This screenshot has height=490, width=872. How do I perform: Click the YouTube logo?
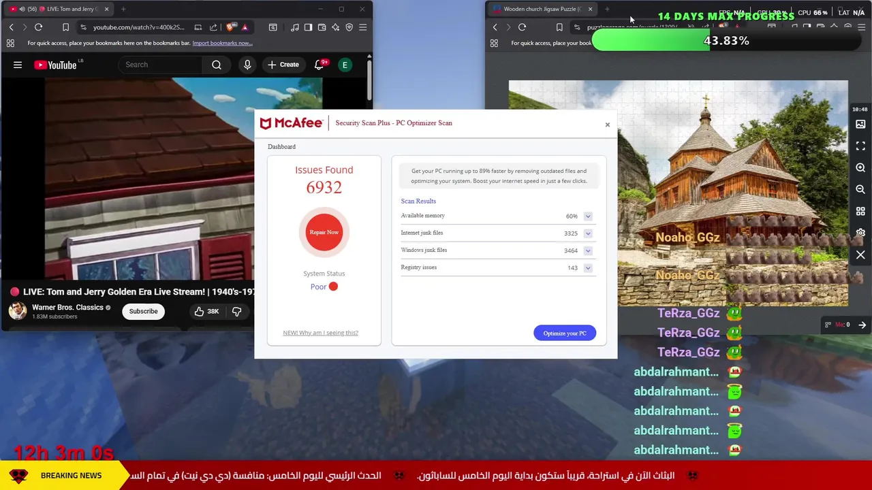click(55, 65)
